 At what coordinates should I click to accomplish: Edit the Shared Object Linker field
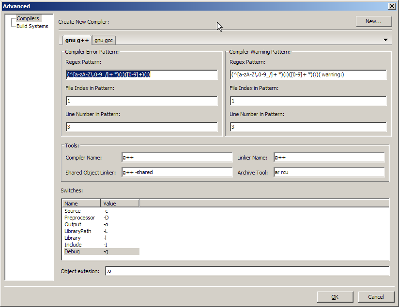(x=177, y=173)
